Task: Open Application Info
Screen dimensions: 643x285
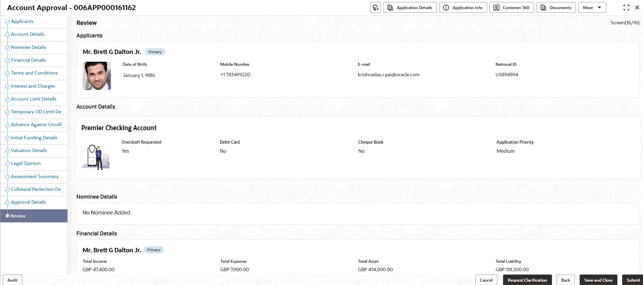Action: click(x=463, y=7)
